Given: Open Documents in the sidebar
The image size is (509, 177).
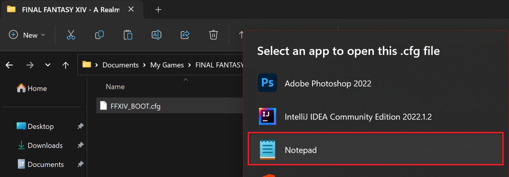Looking at the screenshot, I should [41, 164].
